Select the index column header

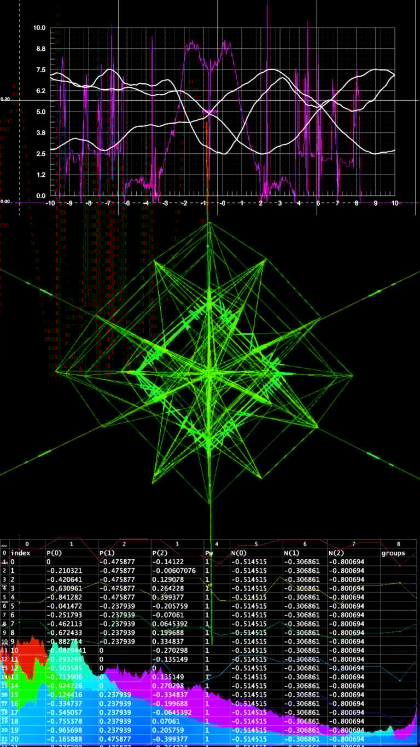tap(20, 553)
